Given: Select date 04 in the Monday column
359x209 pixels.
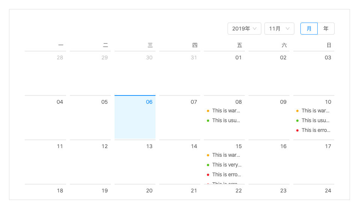Looking at the screenshot, I should click(60, 102).
